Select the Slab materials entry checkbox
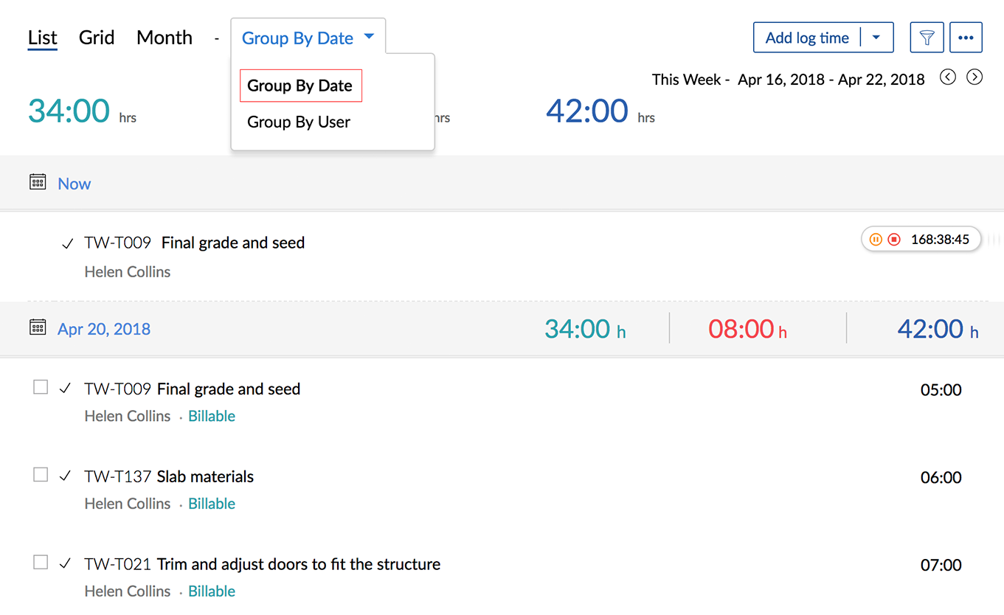This screenshot has height=615, width=1004. click(x=41, y=475)
